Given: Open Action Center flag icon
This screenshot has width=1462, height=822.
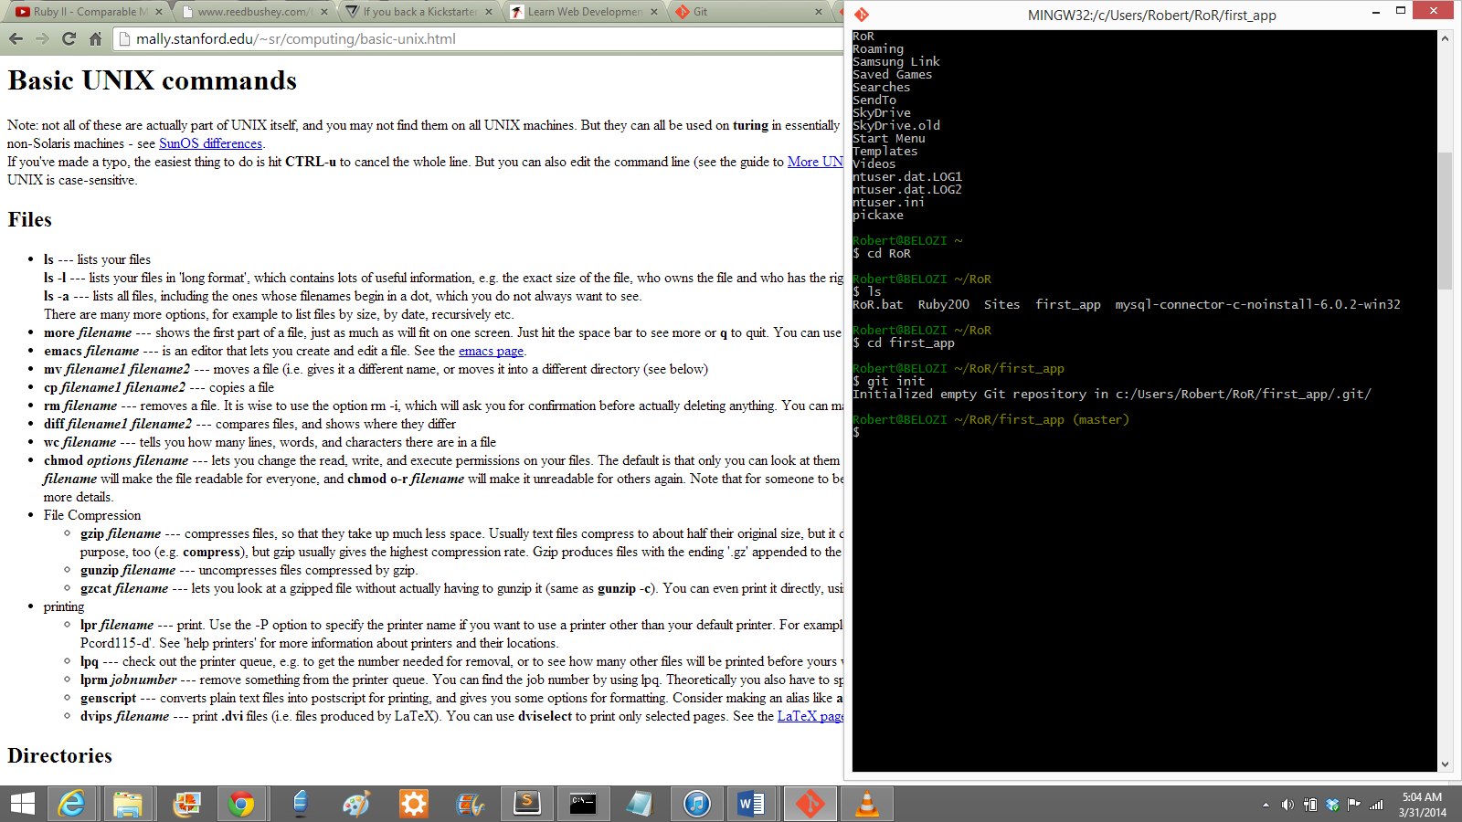Looking at the screenshot, I should point(1354,805).
